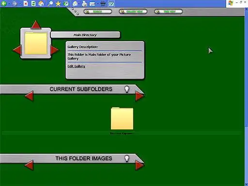
Task: Open the Mail envelope toolbar icon
Action: click(75, 3)
